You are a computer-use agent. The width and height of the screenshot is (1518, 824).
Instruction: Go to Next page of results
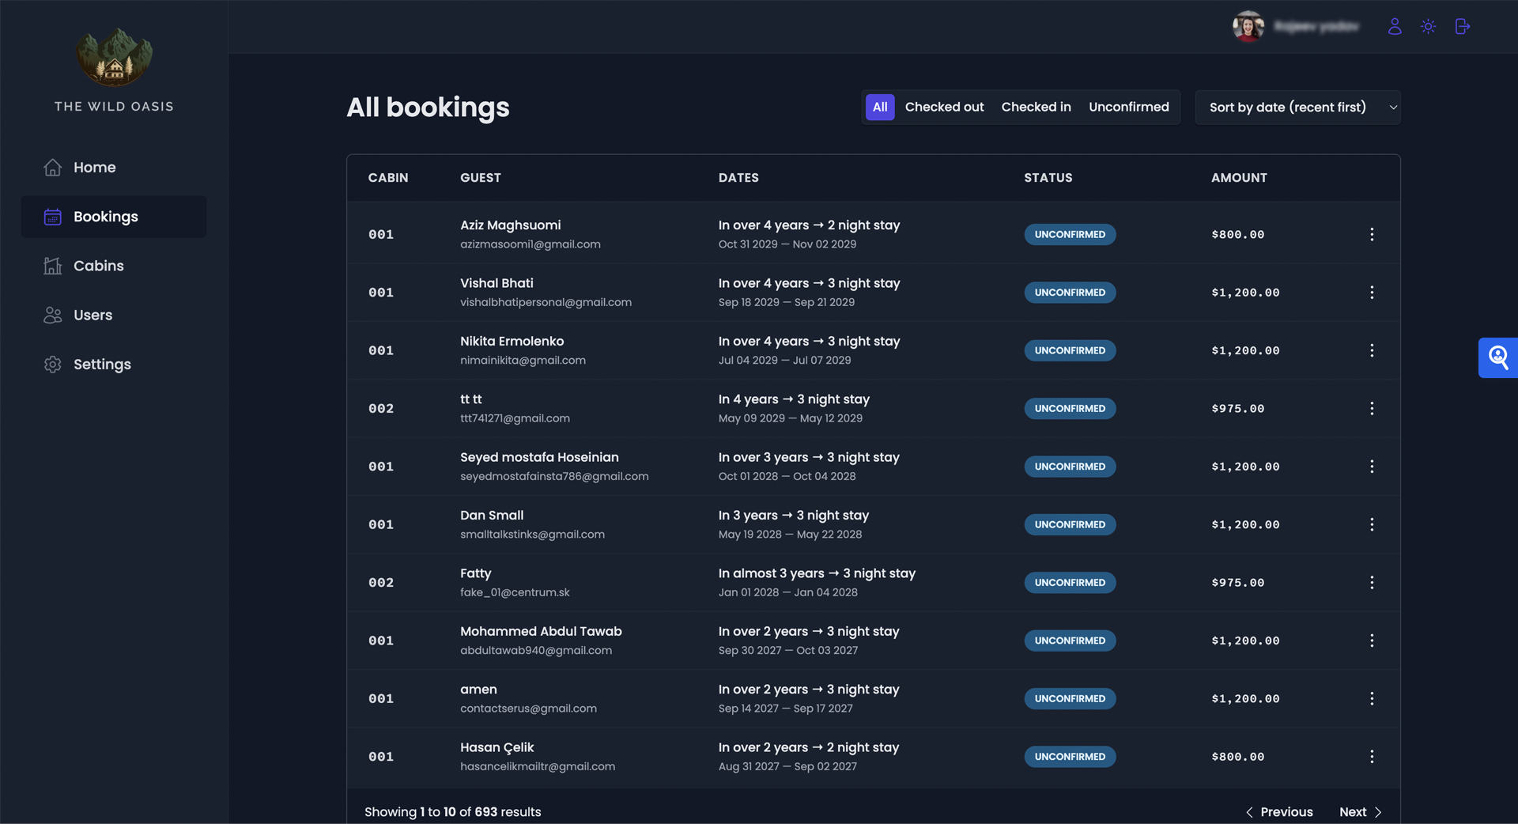[x=1361, y=812]
